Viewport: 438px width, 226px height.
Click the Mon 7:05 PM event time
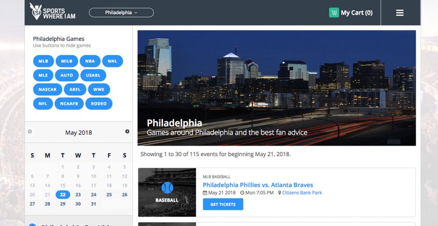click(257, 193)
